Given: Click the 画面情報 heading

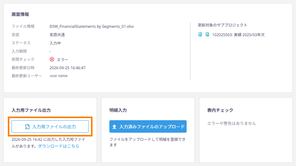Looking at the screenshot, I should [20, 14].
